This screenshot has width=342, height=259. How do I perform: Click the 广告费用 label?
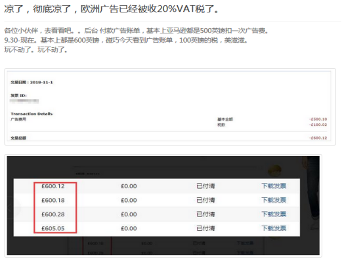pos(18,119)
